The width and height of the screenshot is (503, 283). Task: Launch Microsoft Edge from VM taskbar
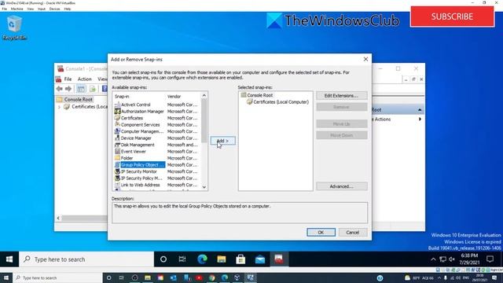[202, 259]
